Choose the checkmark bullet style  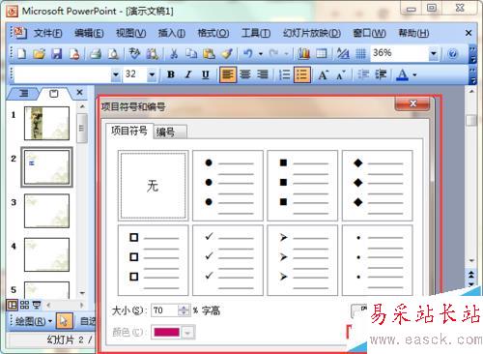point(228,260)
